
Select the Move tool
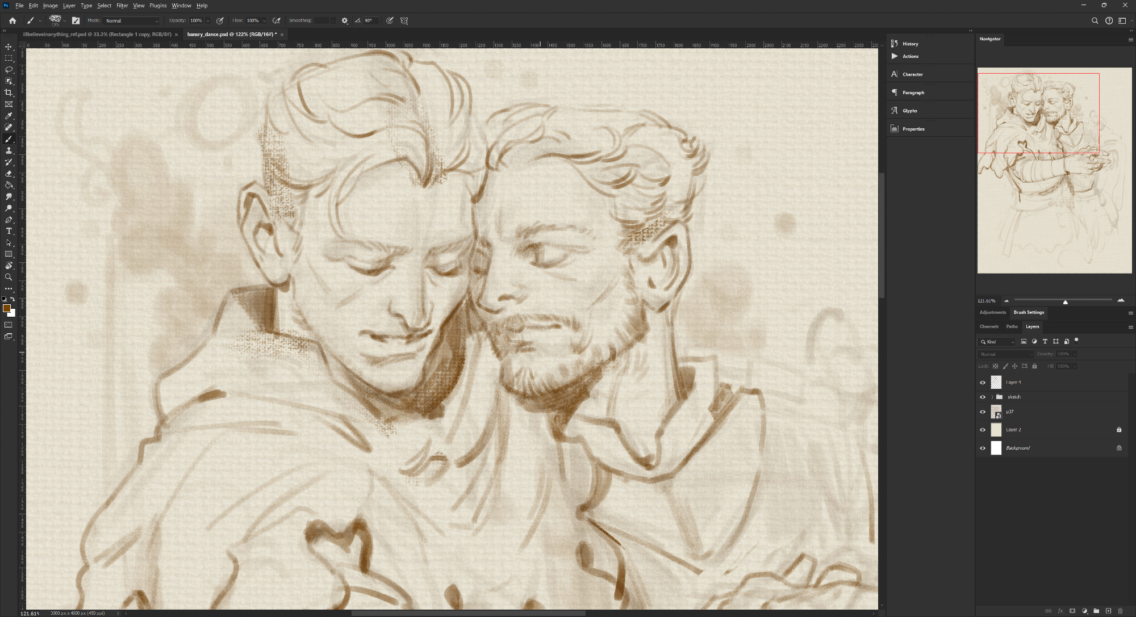(9, 47)
